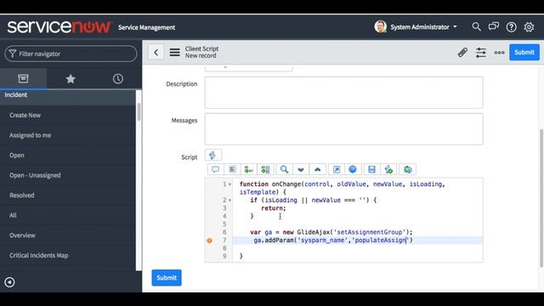Click 'sysparm_name' text in line 7
Screen dimensions: 544x306
(x=323, y=240)
